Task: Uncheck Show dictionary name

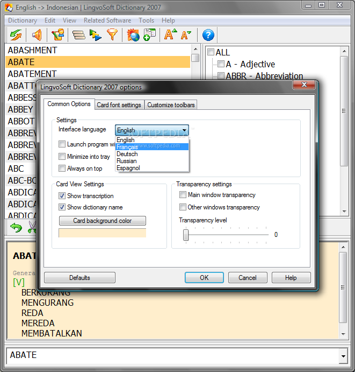Action: (62, 207)
